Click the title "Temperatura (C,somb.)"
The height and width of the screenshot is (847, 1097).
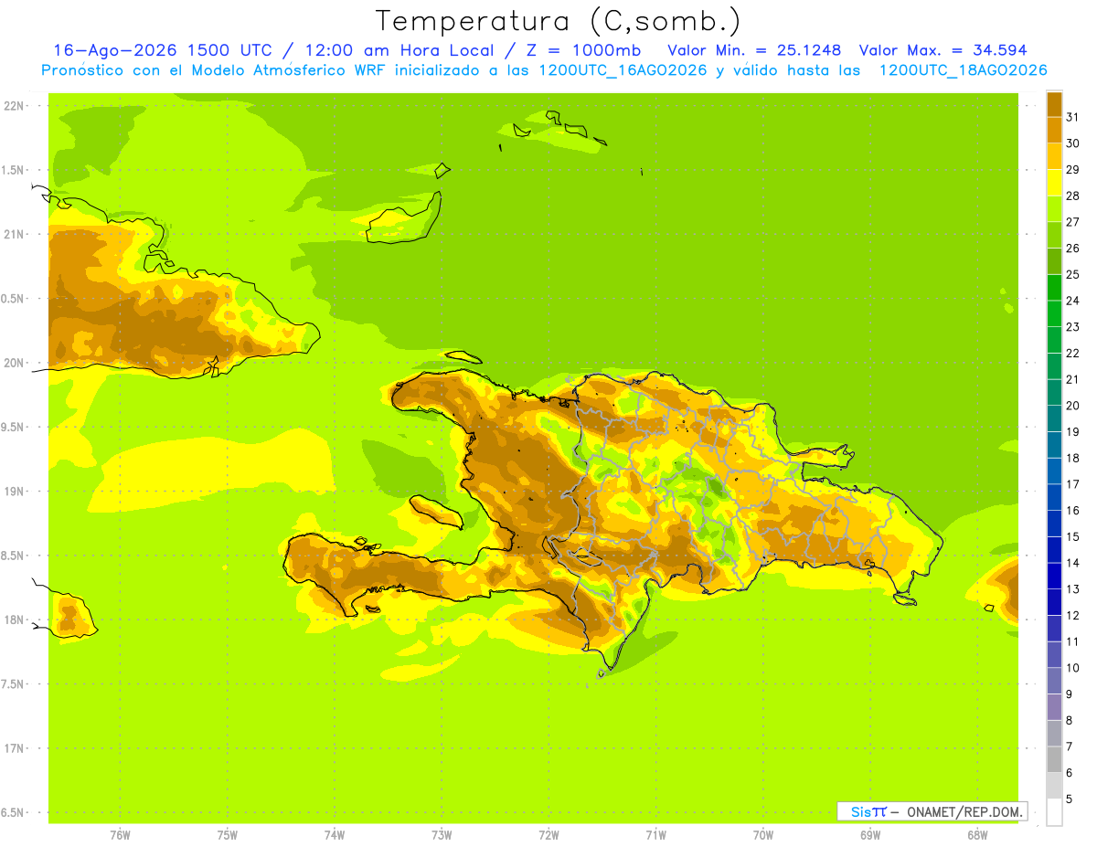558,22
